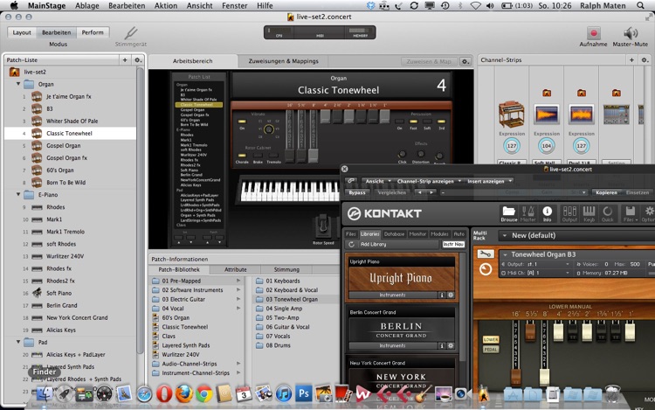Open Kontakt's Files menu
The width and height of the screenshot is (655, 410).
pyautogui.click(x=631, y=213)
